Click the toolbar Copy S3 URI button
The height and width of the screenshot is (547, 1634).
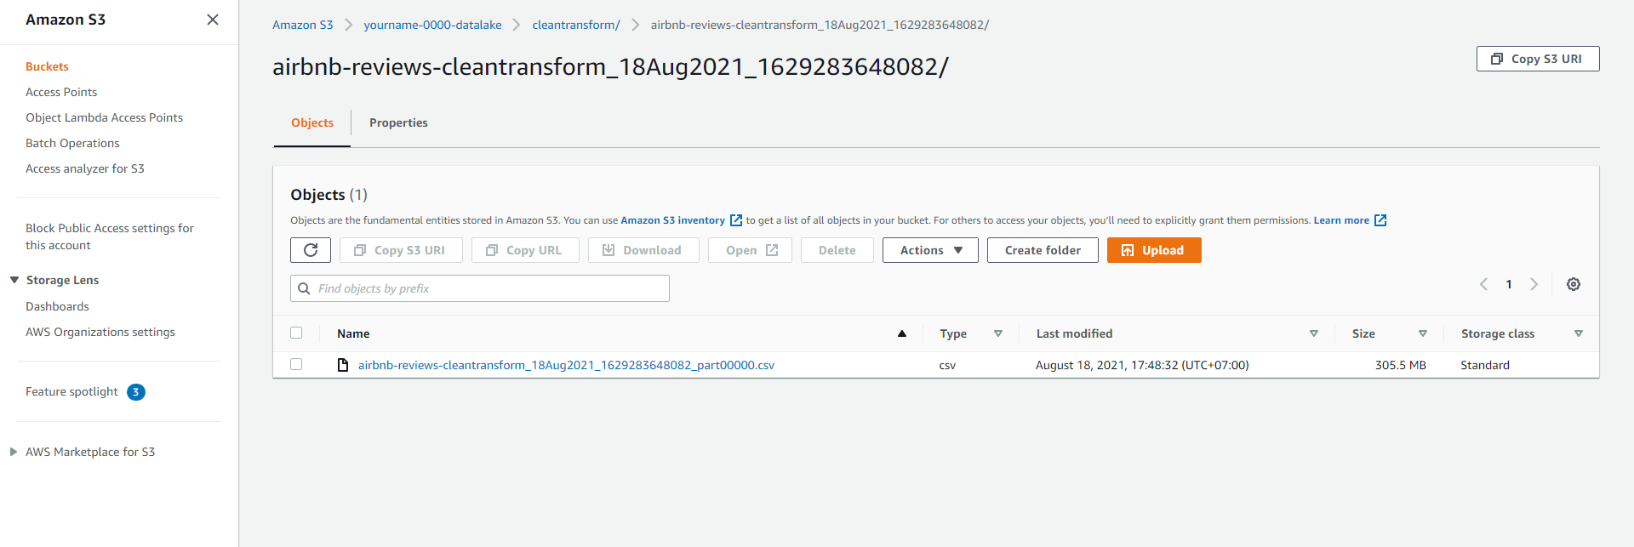(x=401, y=250)
